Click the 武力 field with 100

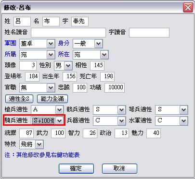click(x=58, y=133)
